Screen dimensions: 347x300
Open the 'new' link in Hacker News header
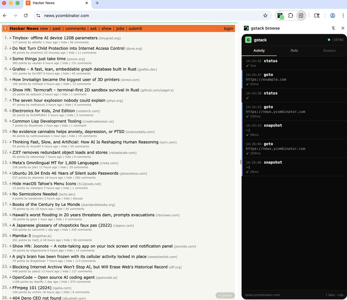pos(44,28)
